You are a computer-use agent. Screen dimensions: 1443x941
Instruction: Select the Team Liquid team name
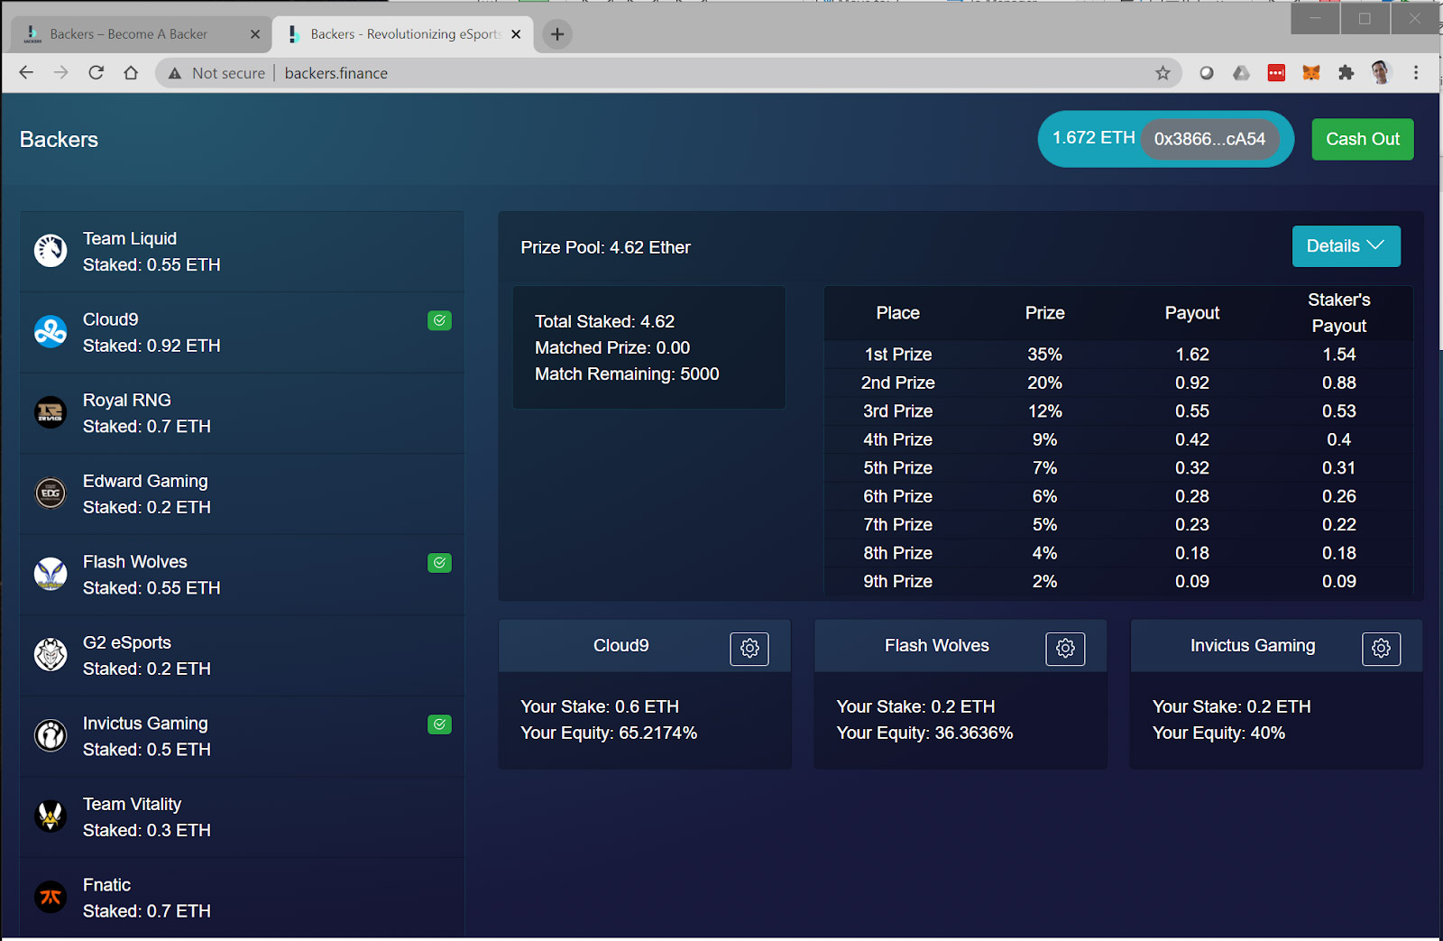click(130, 238)
